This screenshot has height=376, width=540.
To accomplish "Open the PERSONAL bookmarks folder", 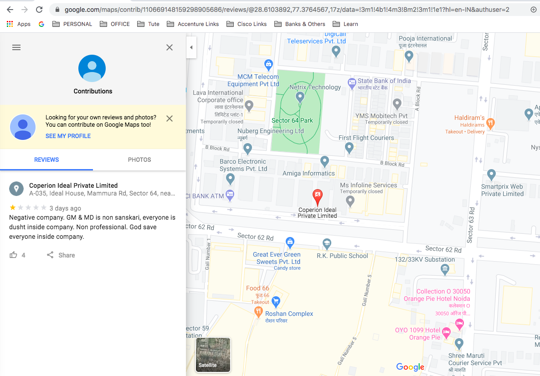I will click(x=72, y=24).
